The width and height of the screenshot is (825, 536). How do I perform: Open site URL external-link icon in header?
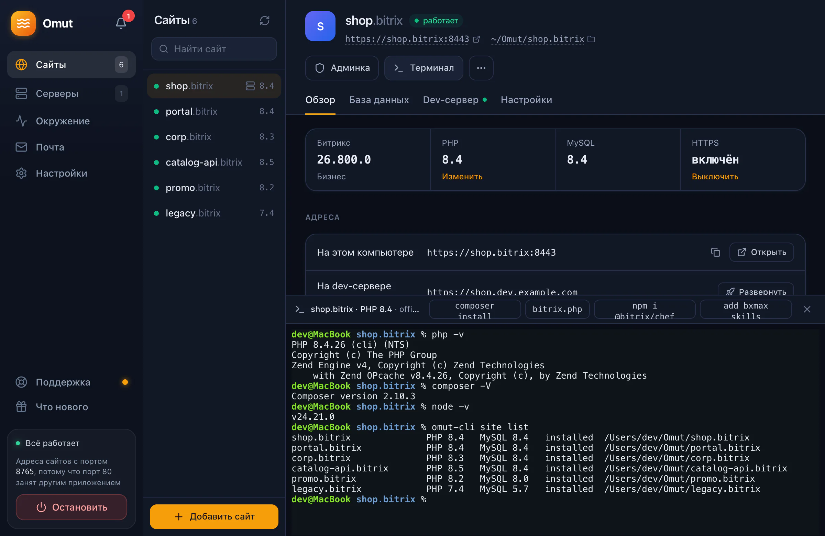click(477, 39)
